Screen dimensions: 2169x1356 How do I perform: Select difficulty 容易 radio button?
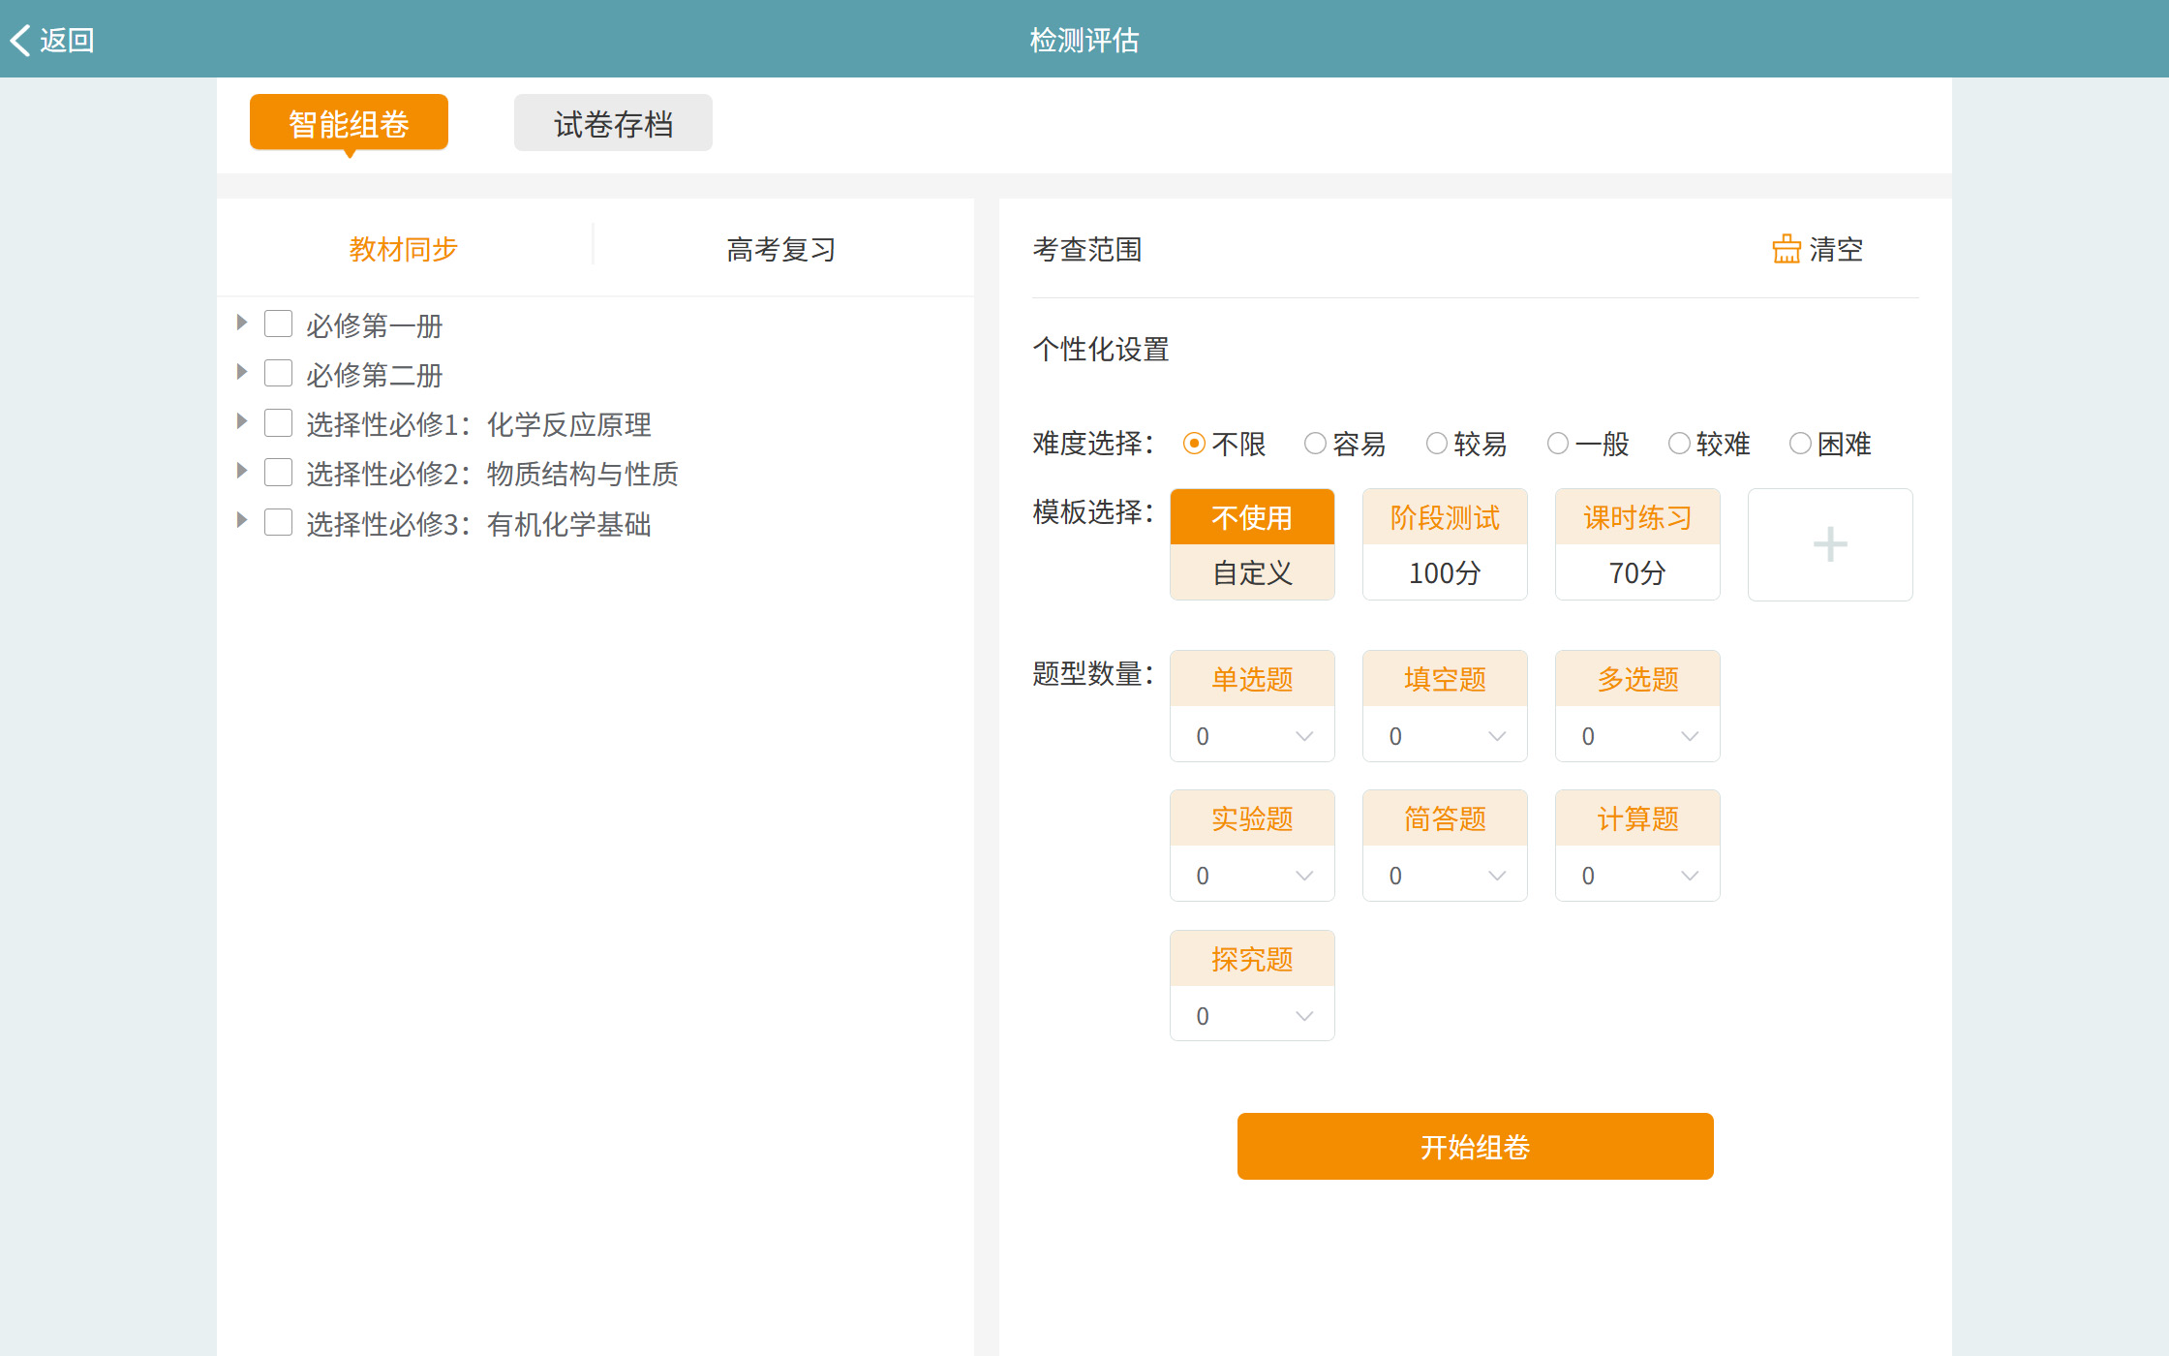[1315, 444]
